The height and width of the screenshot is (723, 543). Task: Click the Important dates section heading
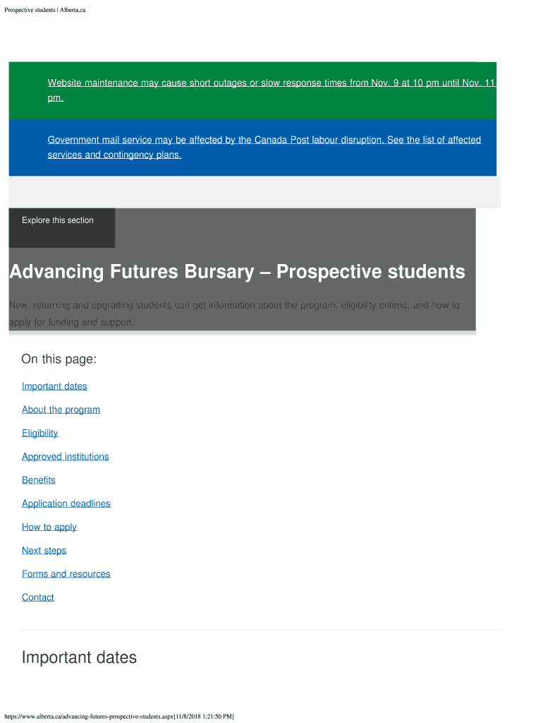79,657
